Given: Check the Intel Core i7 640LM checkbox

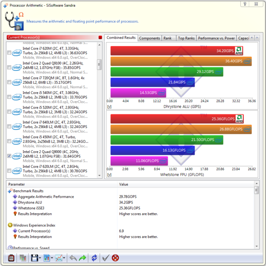Looking at the screenshot, I should coord(9,126).
